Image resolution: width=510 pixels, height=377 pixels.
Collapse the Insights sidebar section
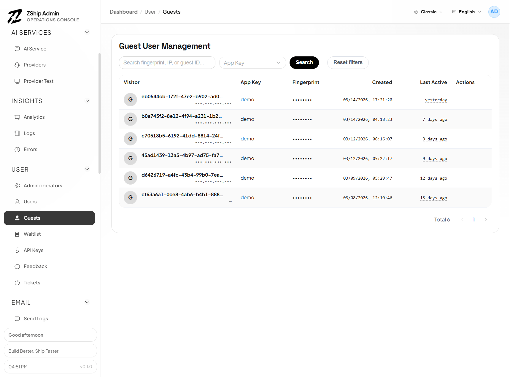[87, 101]
